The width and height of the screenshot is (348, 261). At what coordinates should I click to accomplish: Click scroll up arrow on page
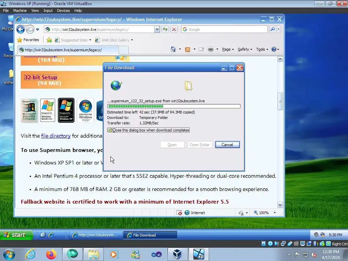point(280,59)
